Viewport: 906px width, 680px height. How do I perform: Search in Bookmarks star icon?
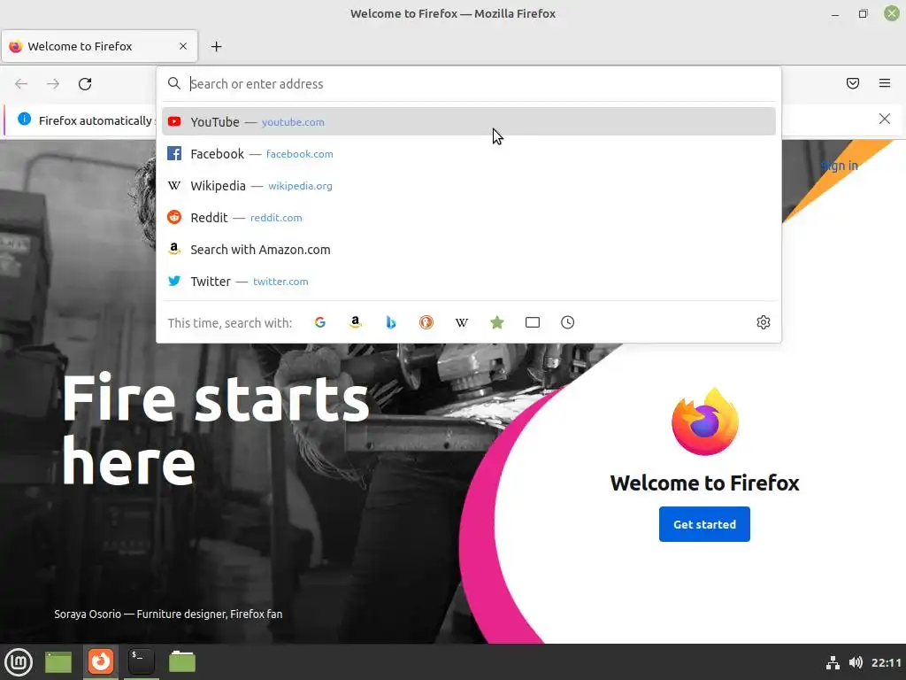(497, 322)
